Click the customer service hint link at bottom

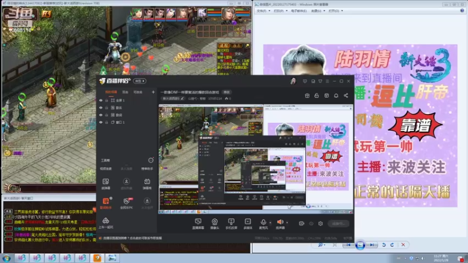[132, 238]
